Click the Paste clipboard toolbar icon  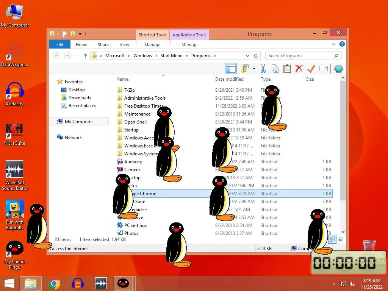point(287,69)
